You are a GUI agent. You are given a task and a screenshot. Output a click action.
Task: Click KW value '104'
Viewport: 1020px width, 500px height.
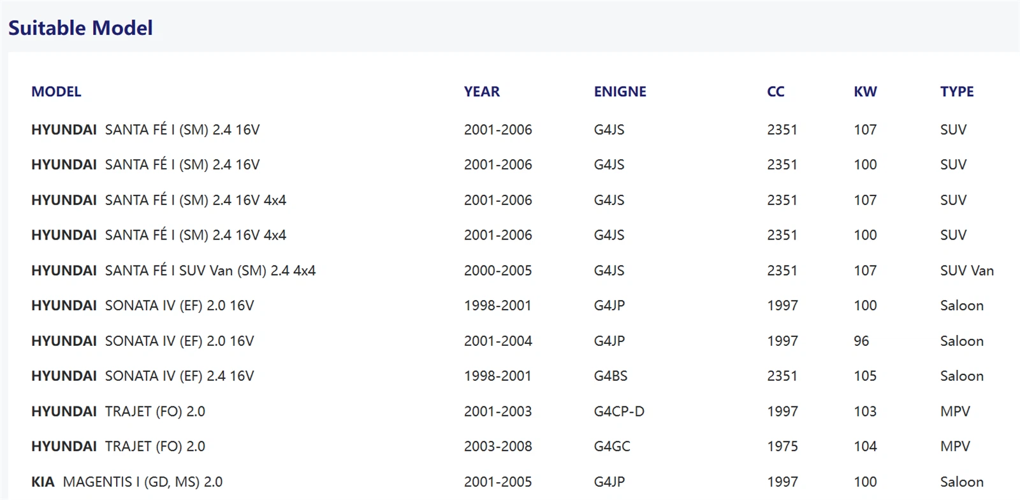click(865, 446)
